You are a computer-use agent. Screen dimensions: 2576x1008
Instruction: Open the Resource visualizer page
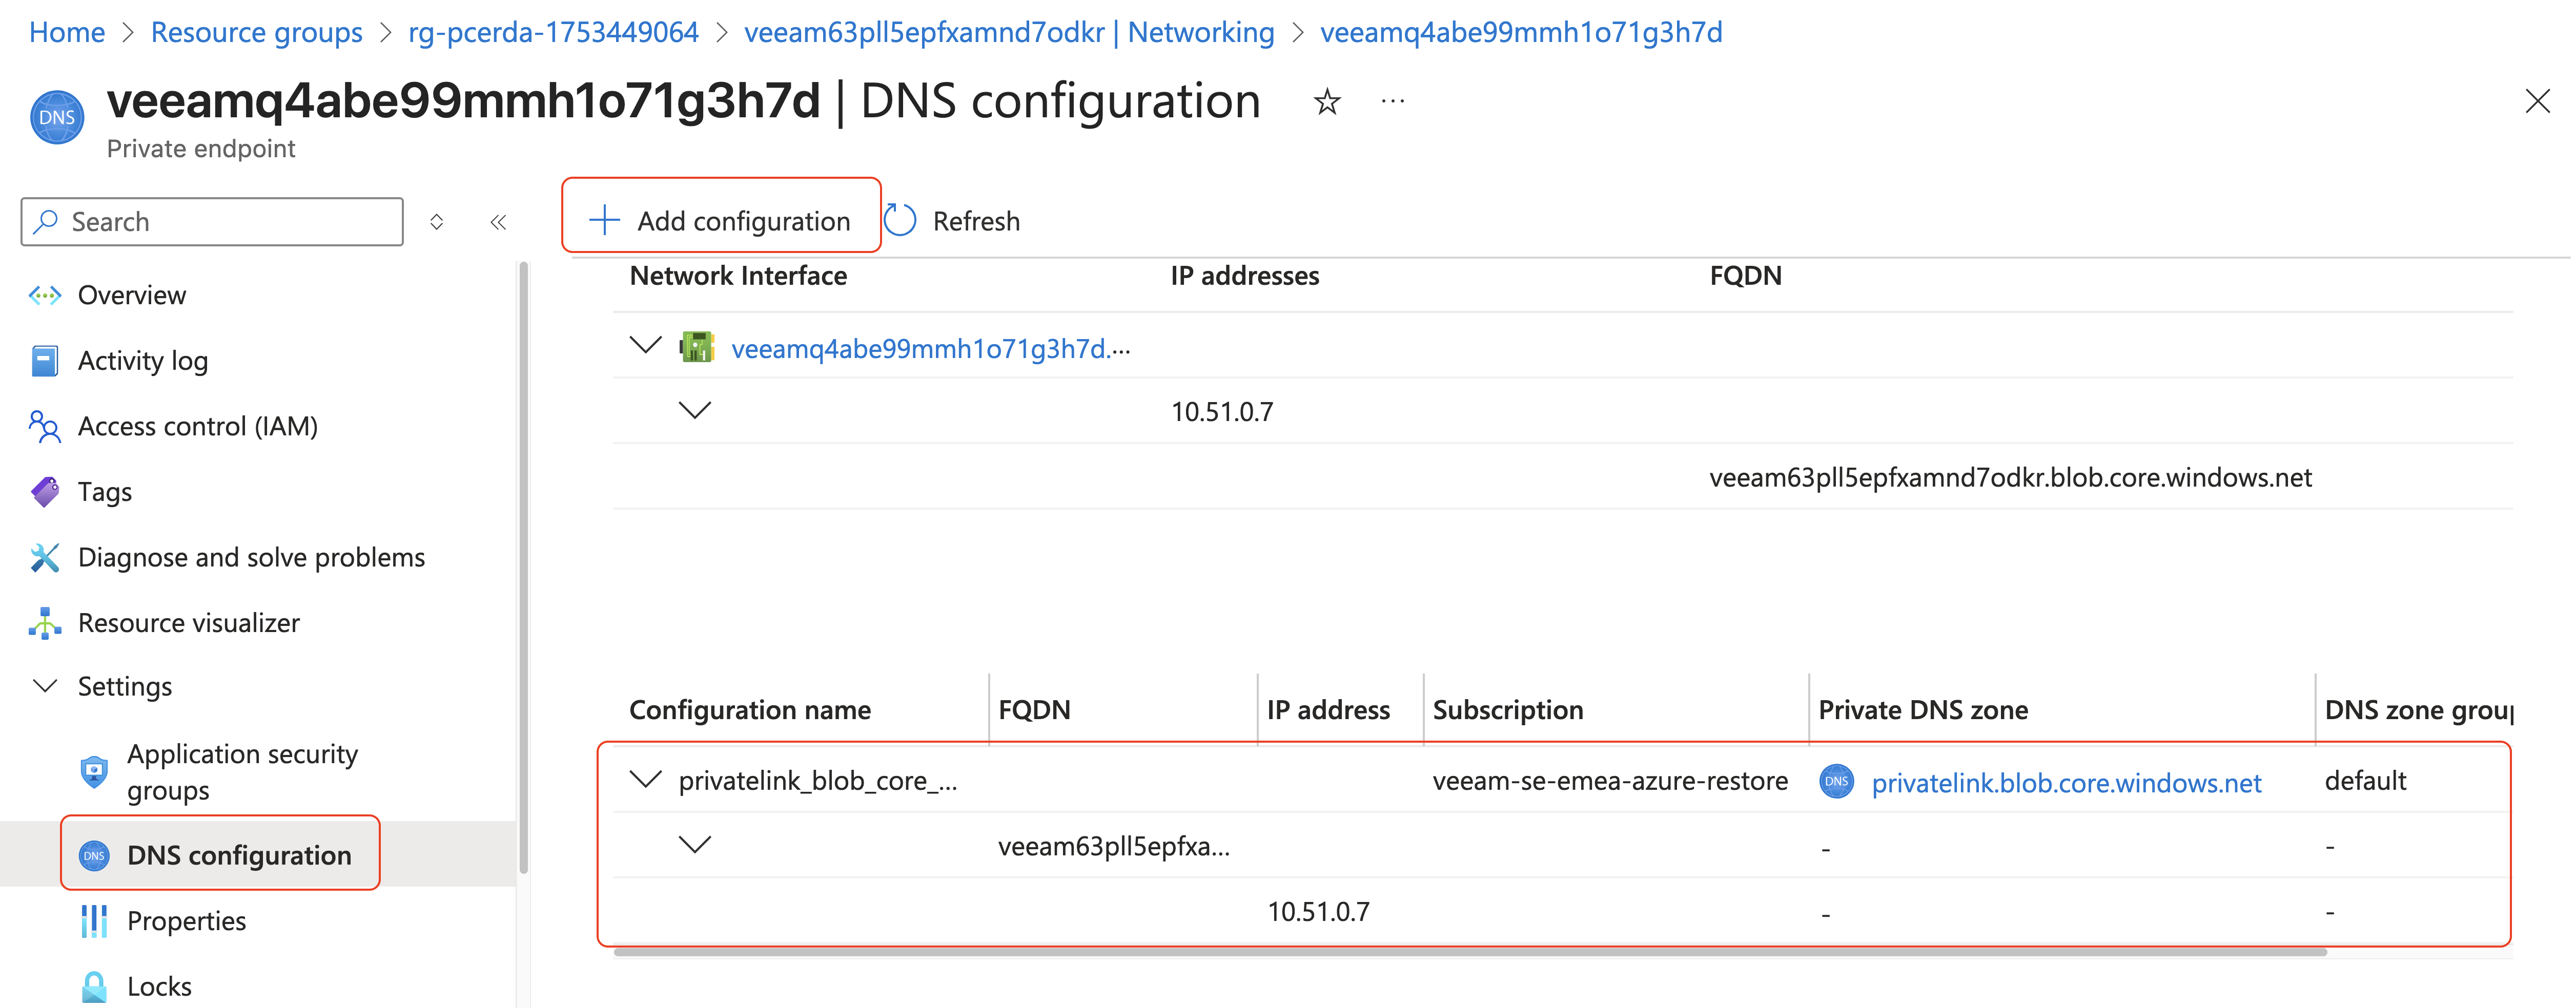pyautogui.click(x=189, y=623)
